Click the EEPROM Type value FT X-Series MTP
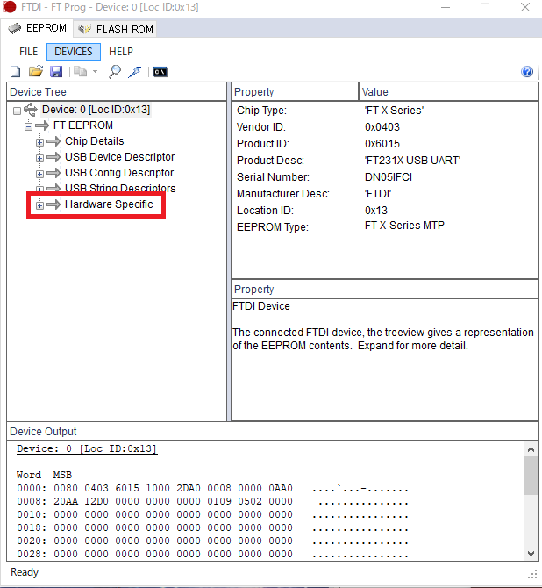The image size is (542, 588). coord(404,226)
